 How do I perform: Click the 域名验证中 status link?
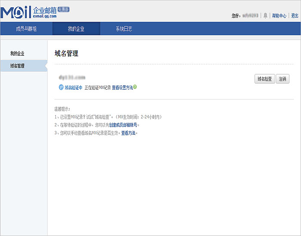[x=73, y=87]
